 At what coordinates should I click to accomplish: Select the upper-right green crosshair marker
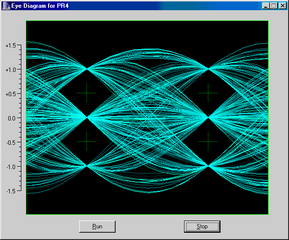[208, 93]
